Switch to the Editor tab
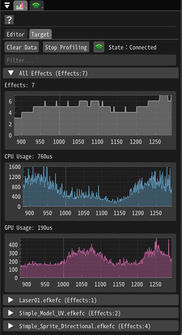Screen dimensions: 182x335 (x=15, y=34)
